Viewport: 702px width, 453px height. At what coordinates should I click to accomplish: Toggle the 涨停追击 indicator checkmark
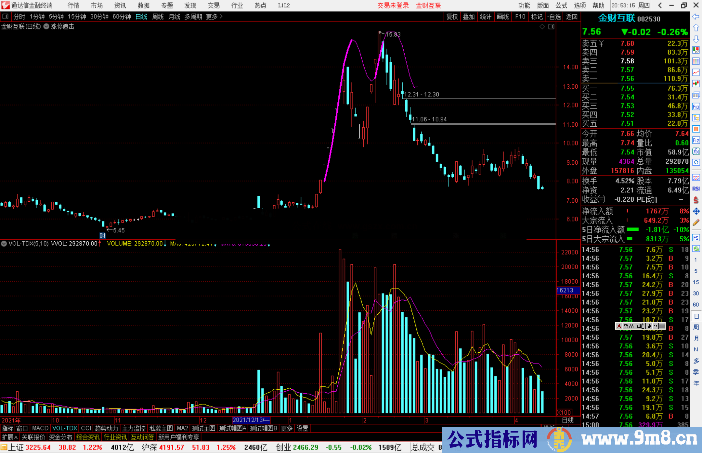pyautogui.click(x=46, y=27)
